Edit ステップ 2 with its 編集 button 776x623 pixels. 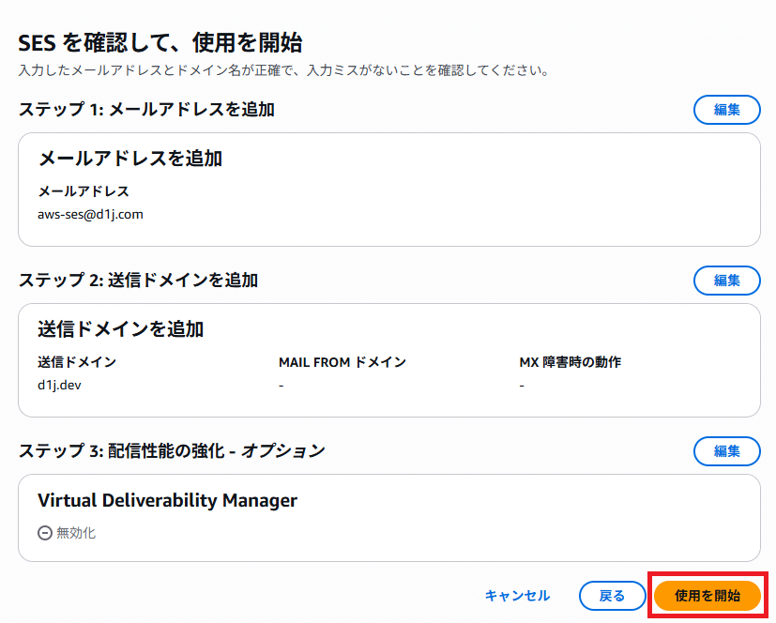coord(726,280)
